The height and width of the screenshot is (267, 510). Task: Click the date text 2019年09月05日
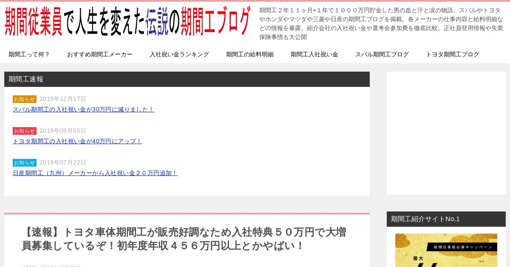pos(63,131)
